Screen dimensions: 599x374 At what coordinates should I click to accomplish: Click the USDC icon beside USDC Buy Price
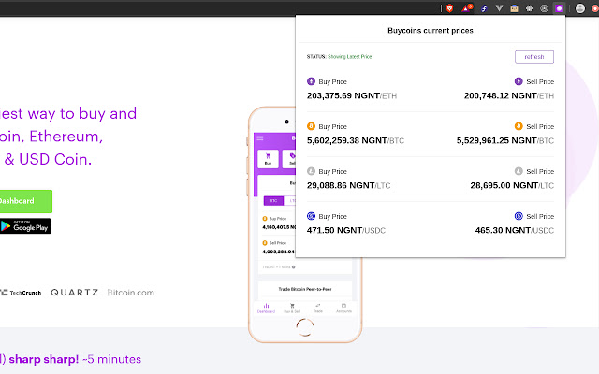coord(311,216)
